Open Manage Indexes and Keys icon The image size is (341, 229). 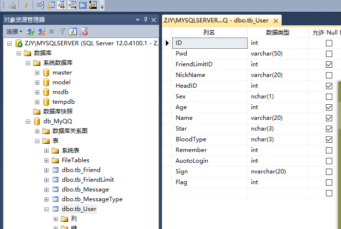click(x=51, y=5)
